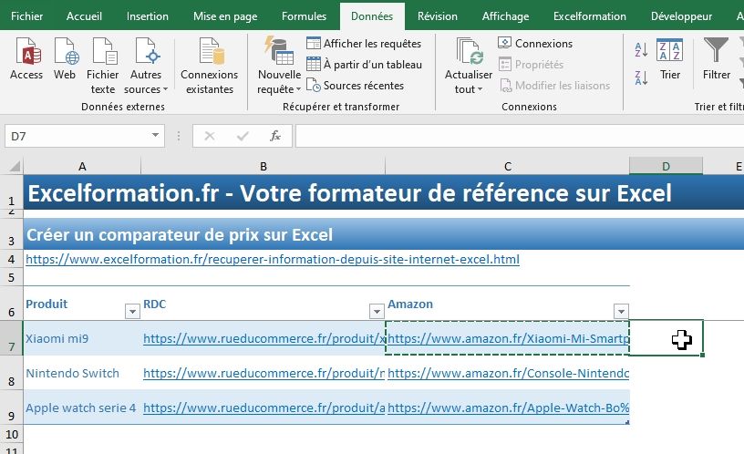744x454 pixels.
Task: Expand Autres sources dropdown
Action: [147, 82]
